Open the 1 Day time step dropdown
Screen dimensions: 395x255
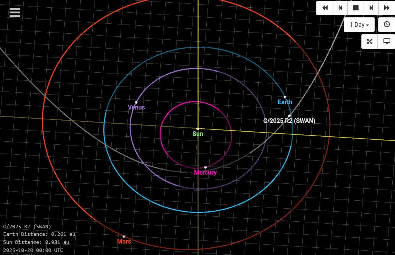[x=359, y=25]
